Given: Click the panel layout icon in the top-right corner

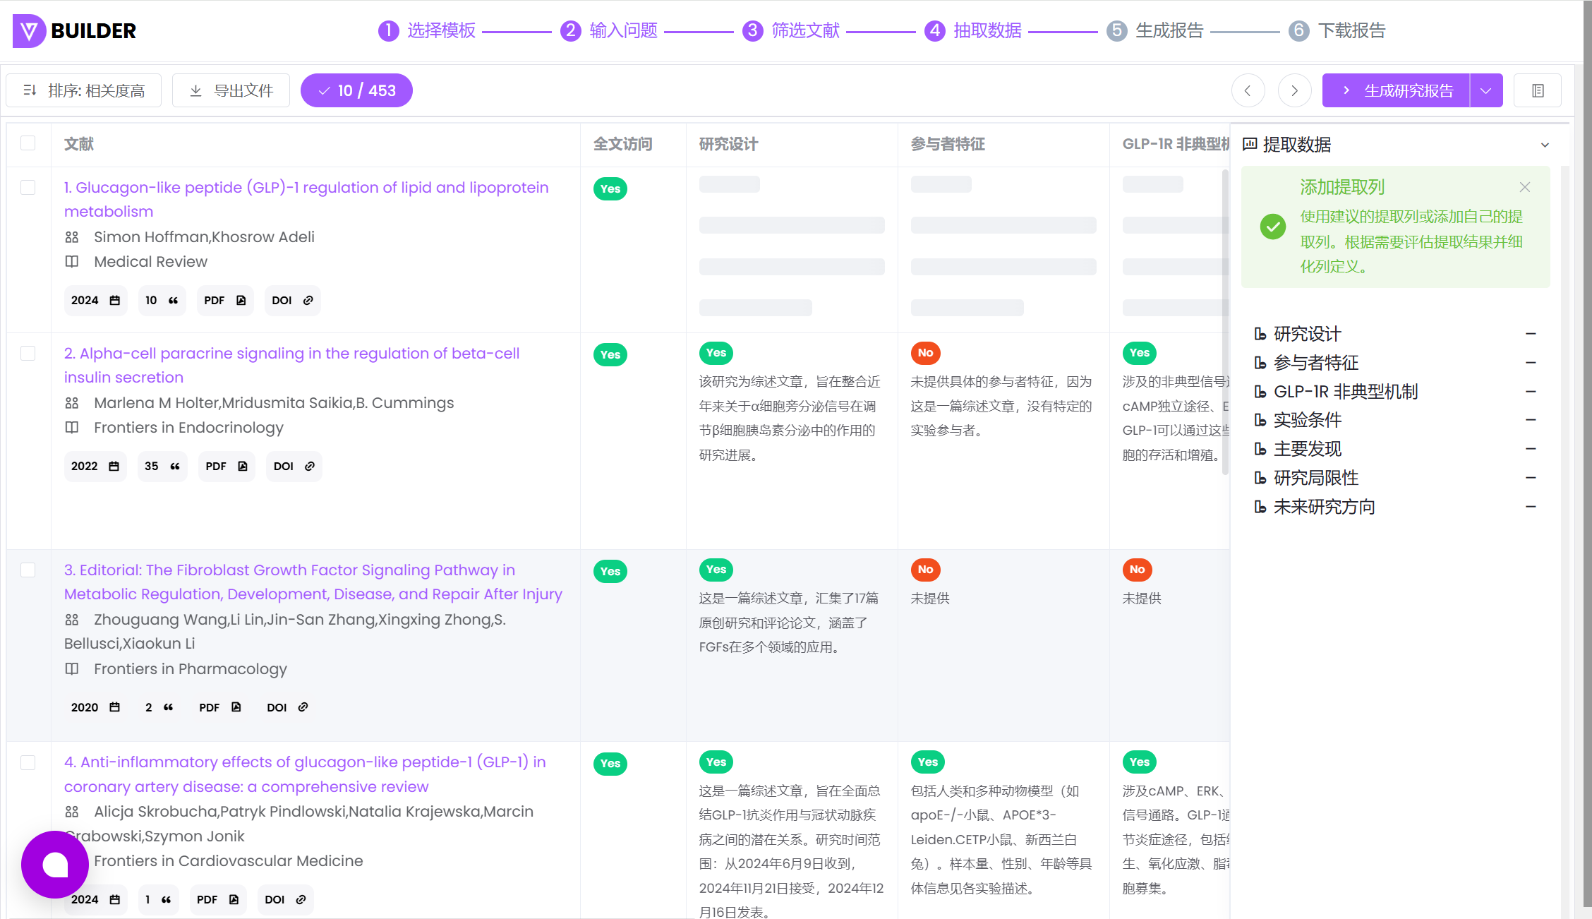Looking at the screenshot, I should pyautogui.click(x=1538, y=90).
